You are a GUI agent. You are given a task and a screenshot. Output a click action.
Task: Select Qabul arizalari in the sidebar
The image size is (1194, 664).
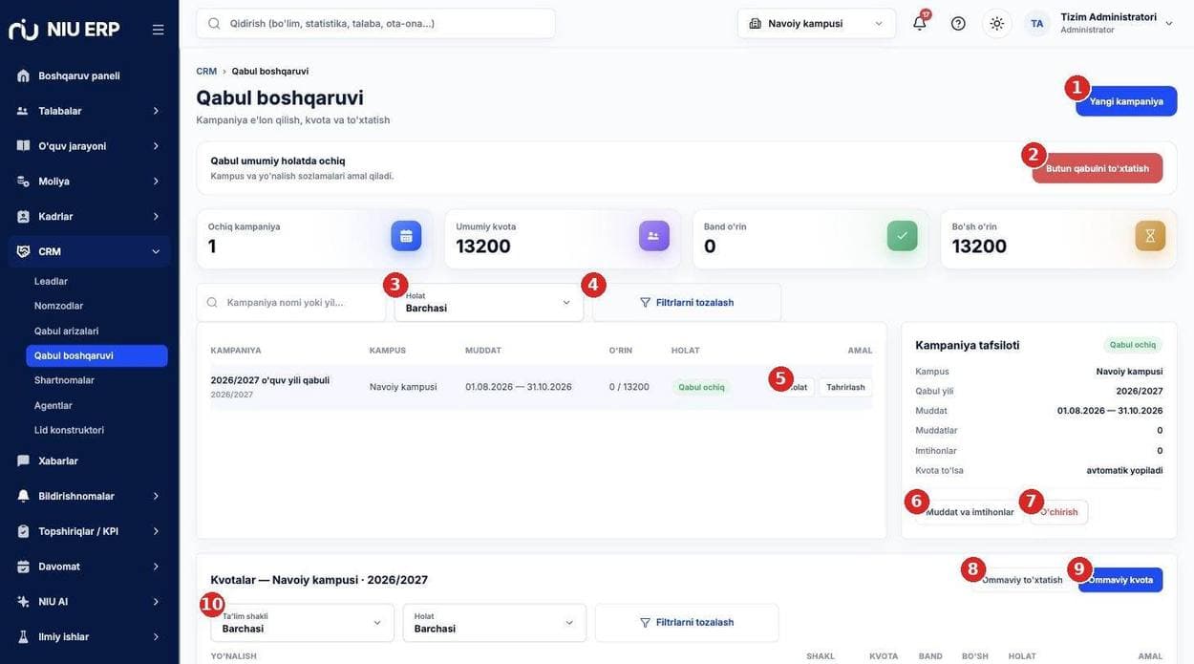tap(67, 331)
